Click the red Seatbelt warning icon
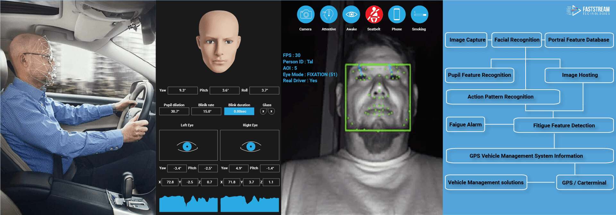Screen dimensions: 616x215 click(374, 14)
